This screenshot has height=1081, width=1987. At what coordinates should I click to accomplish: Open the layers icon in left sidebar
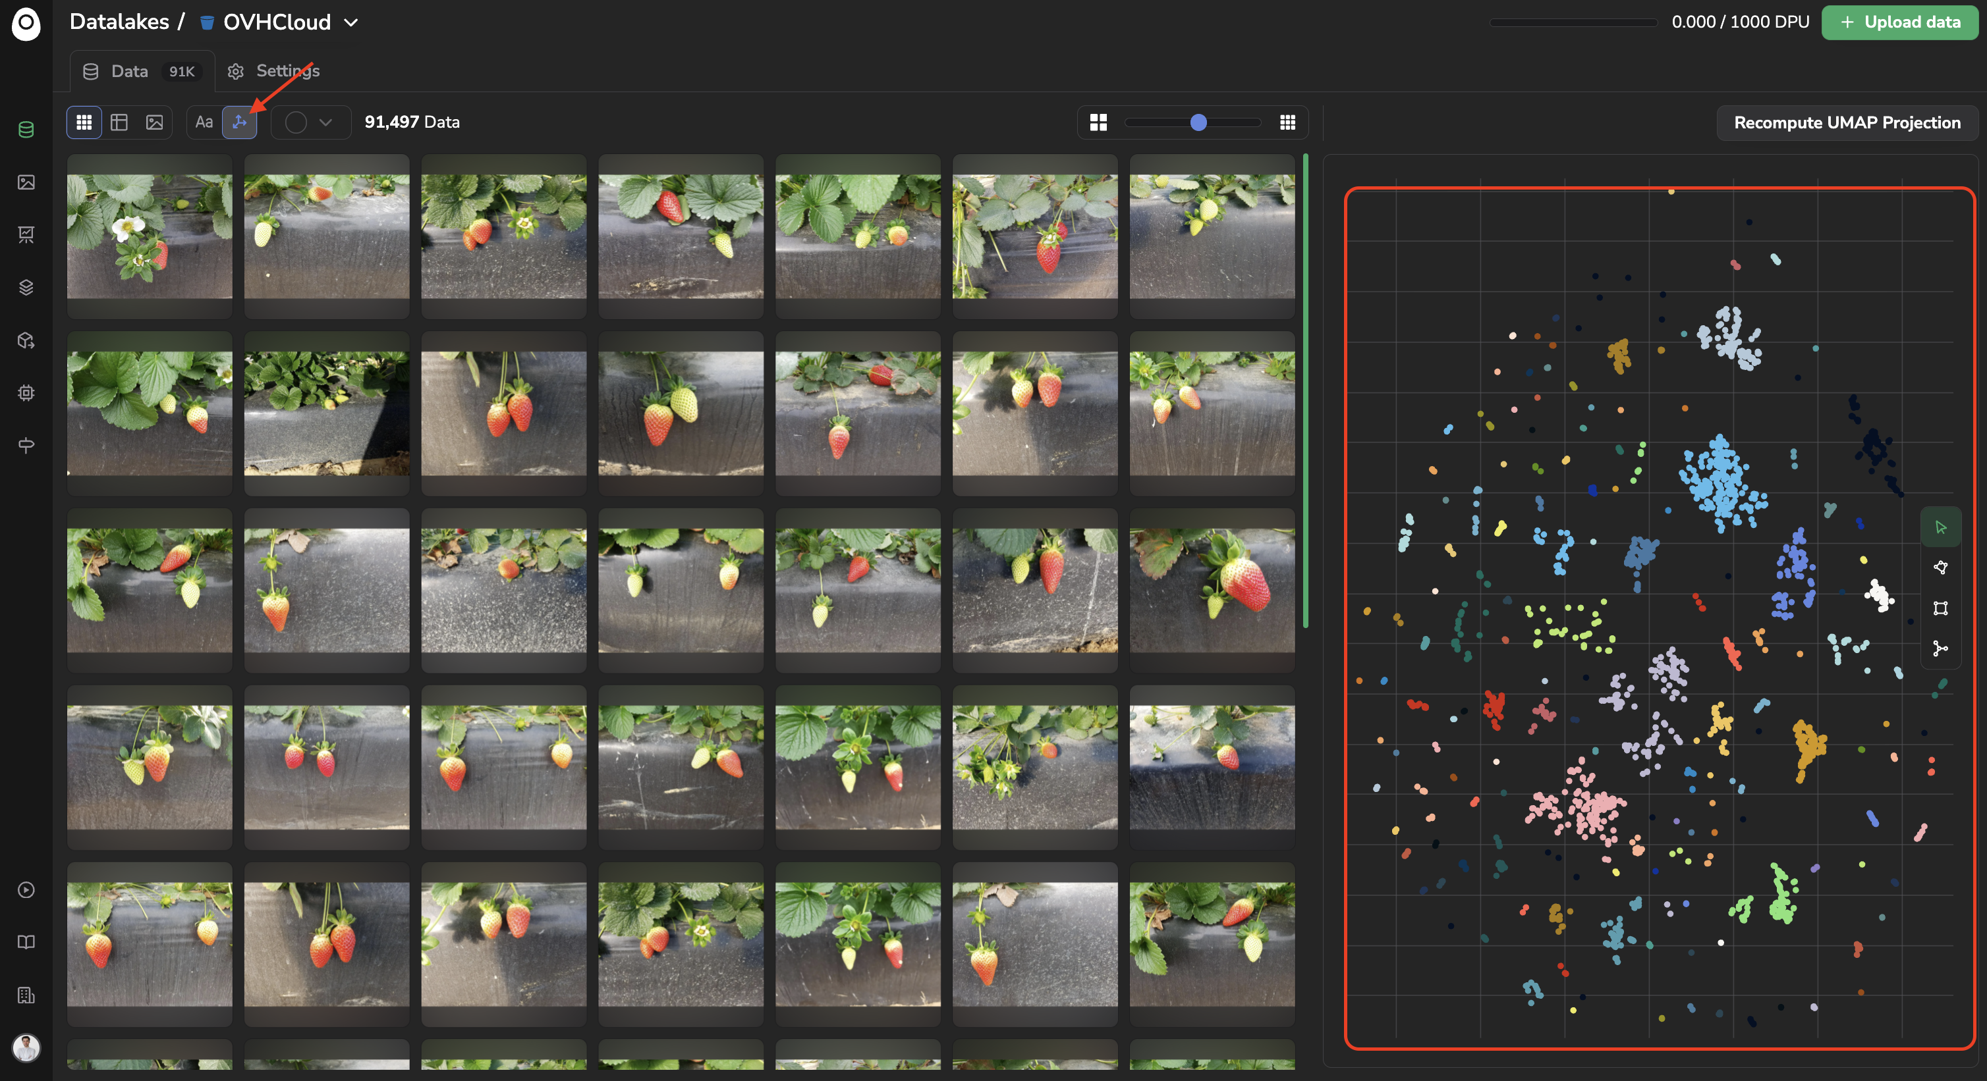coord(26,288)
